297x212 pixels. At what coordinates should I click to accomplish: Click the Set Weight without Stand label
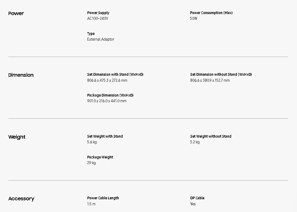pos(211,136)
